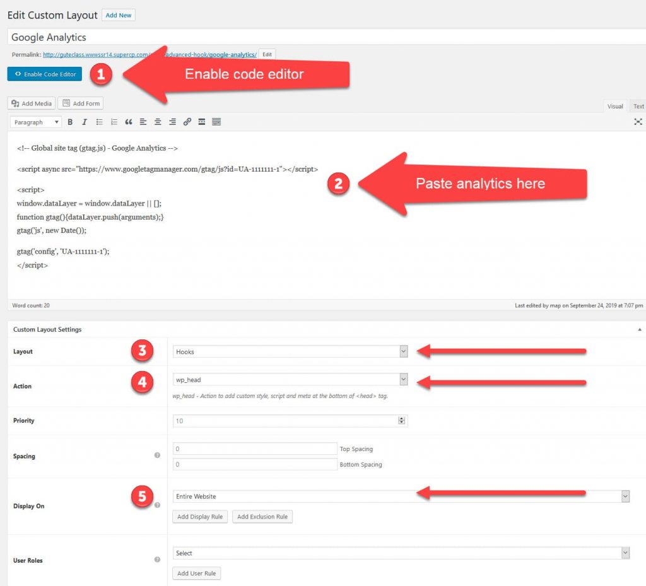Click the wp_head action description text

pos(280,396)
